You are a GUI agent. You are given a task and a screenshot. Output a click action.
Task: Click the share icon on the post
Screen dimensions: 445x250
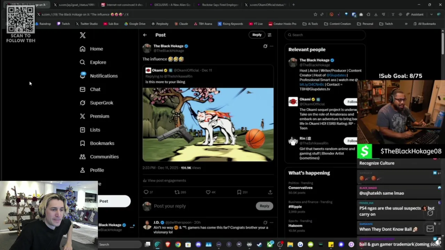pos(270,192)
